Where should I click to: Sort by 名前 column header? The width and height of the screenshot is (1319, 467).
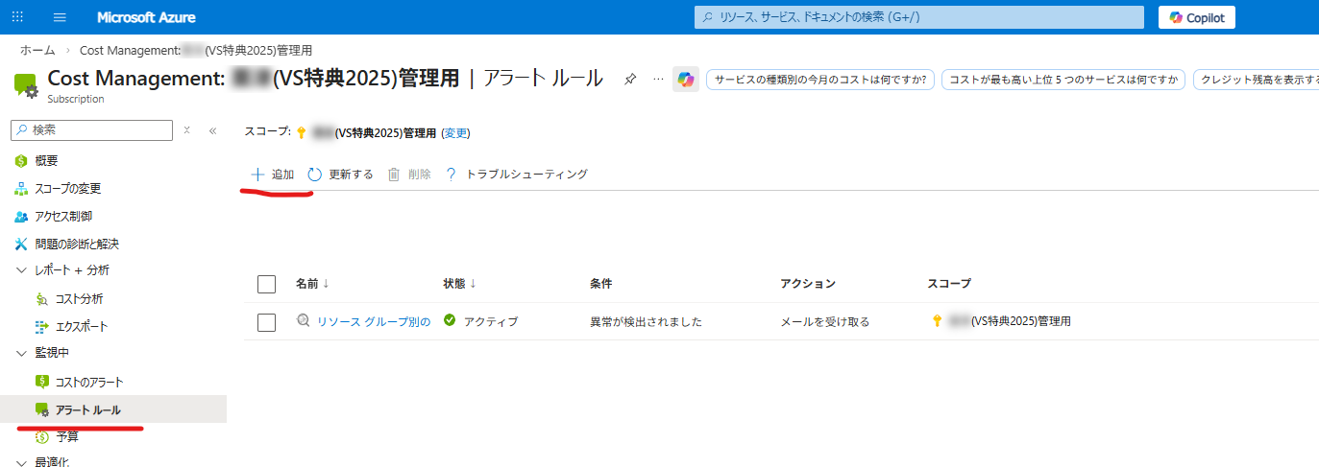pos(312,284)
